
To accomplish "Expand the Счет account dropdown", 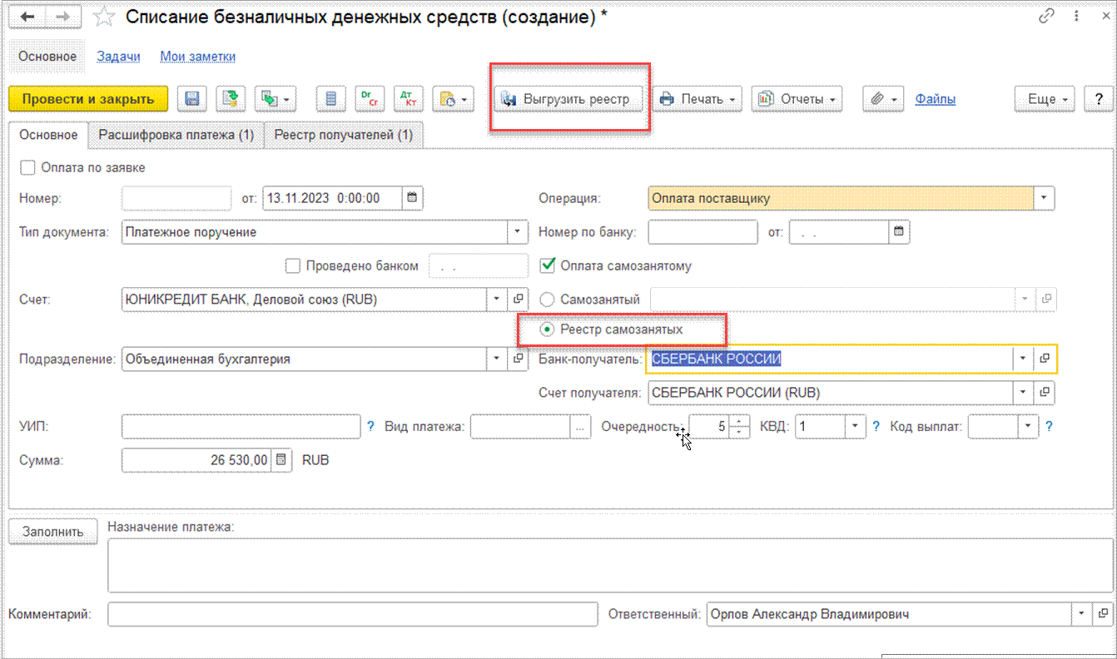I will 498,299.
